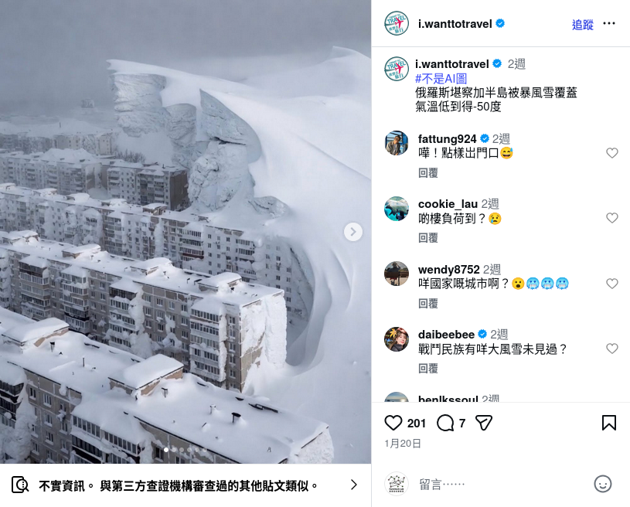630x507 pixels.
Task: Follow the account with 追蹤
Action: [x=583, y=25]
